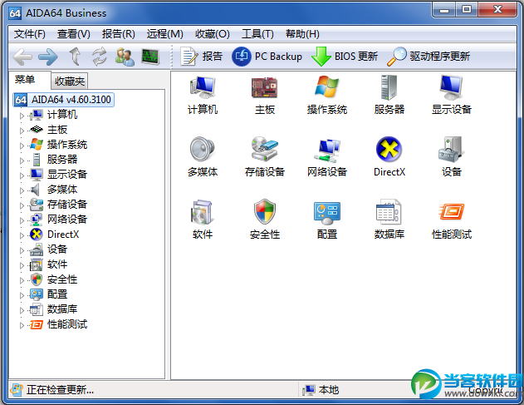Screen dimensions: 524x405
Task: Click the Forward arrow toolbar icon
Action: [48, 57]
